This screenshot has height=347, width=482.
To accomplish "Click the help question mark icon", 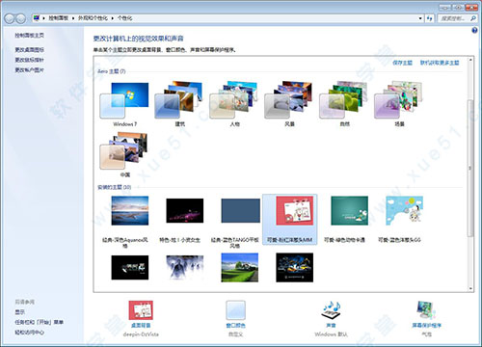I will [474, 31].
